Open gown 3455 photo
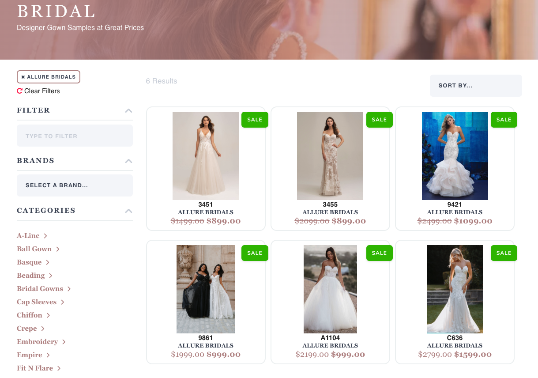Image resolution: width=538 pixels, height=378 pixels. pos(330,156)
